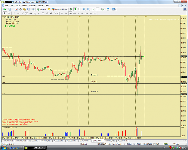Image resolution: width=188 pixels, height=150 pixels.
Task: Select the Fibonacci retracement tool
Action: pos(35,13)
